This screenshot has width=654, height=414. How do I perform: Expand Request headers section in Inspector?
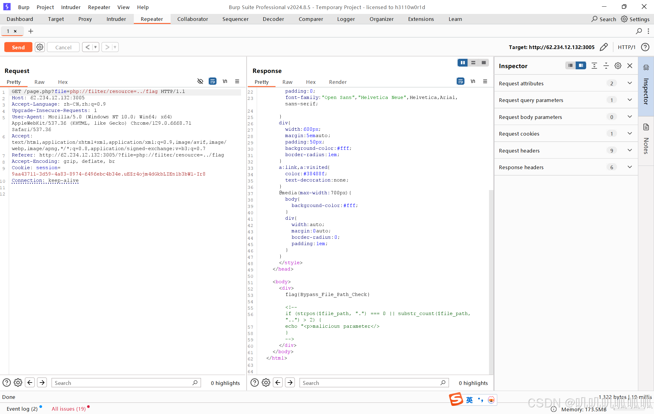tap(630, 150)
